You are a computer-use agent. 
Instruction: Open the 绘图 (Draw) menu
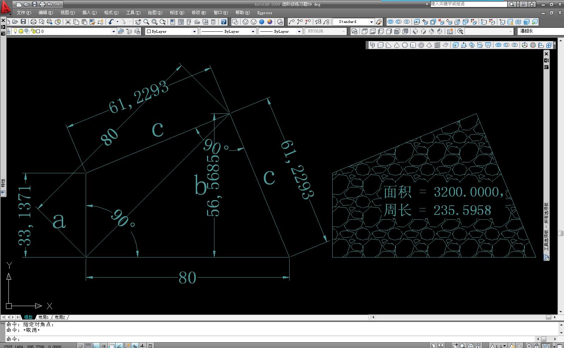pos(155,13)
